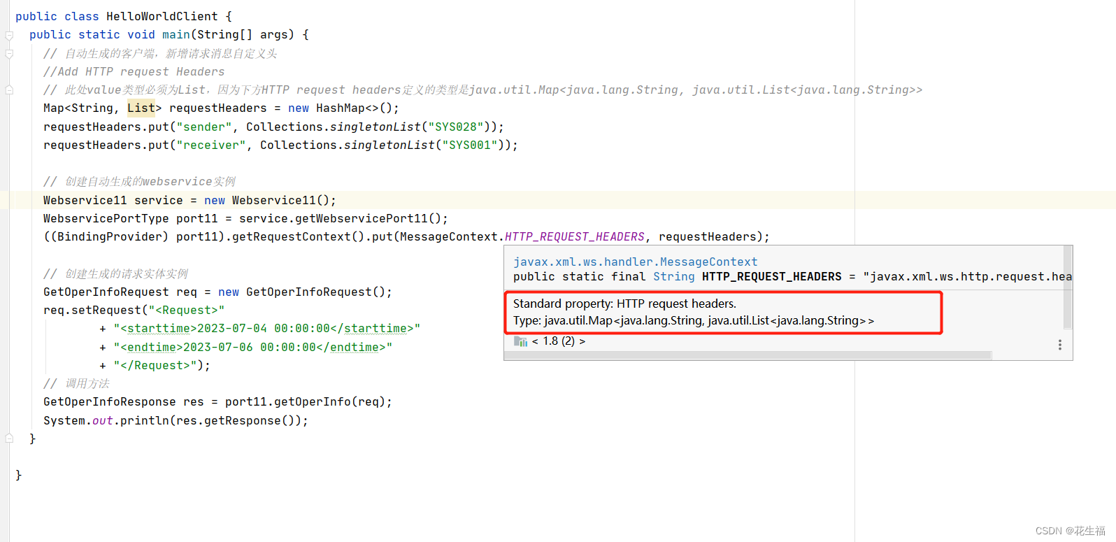
Task: Click the '< 1.8 (2) >' library label
Action: point(558,341)
